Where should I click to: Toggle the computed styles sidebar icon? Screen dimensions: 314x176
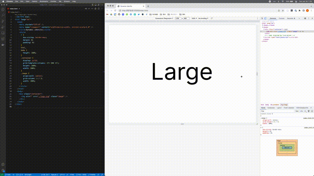click(312, 111)
